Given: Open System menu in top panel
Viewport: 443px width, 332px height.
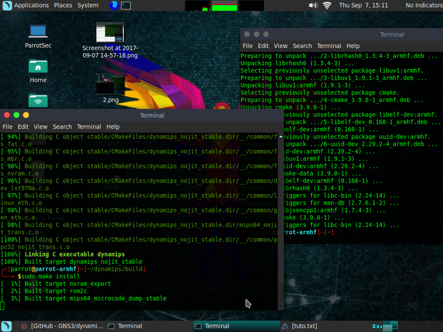Looking at the screenshot, I should pyautogui.click(x=88, y=6).
